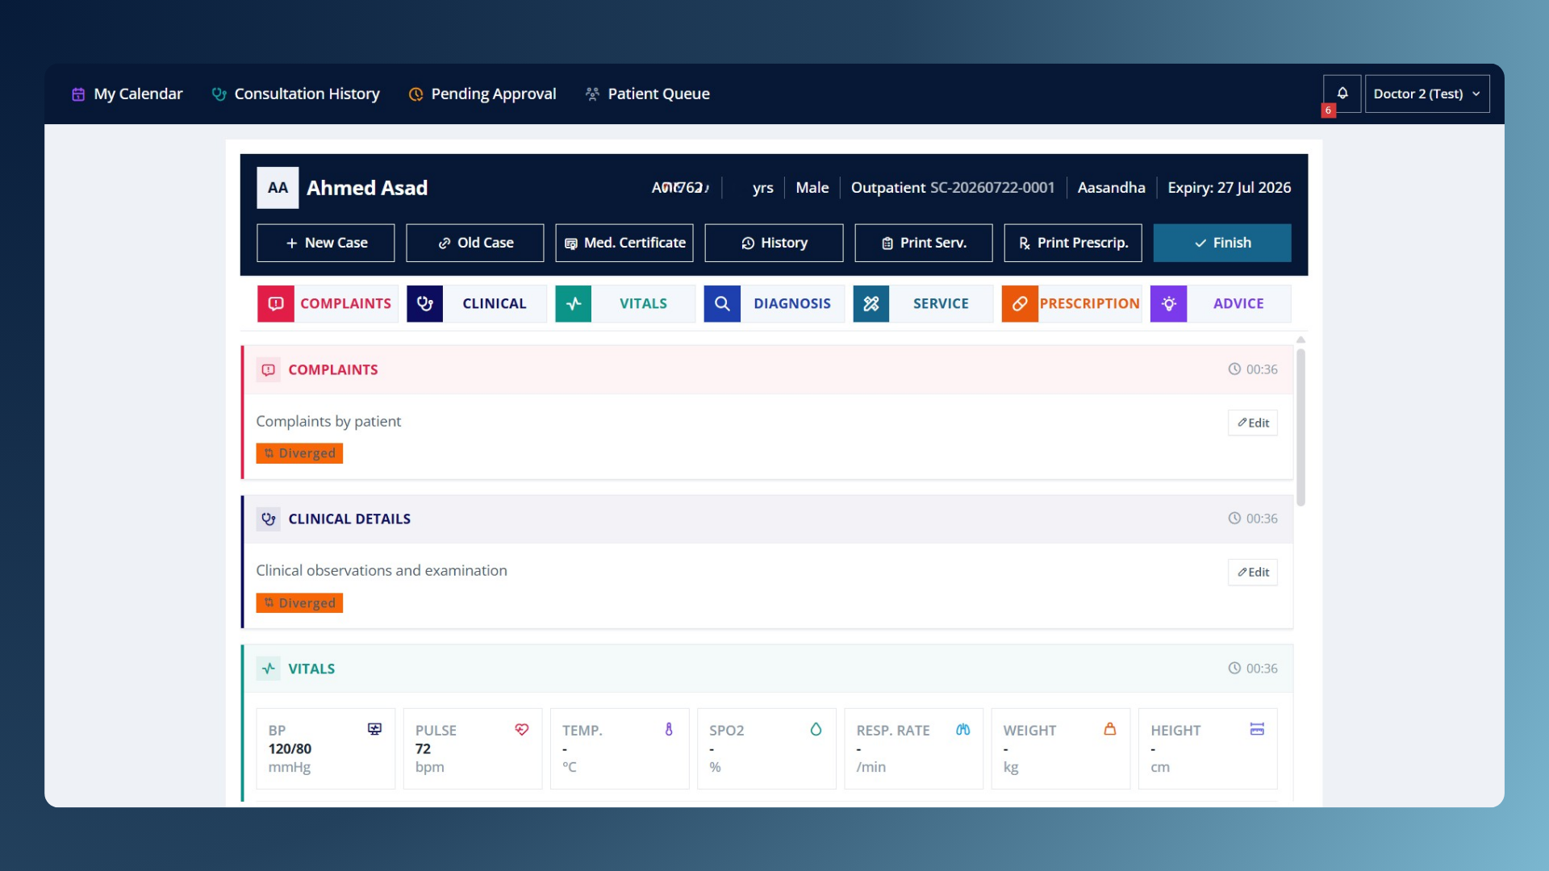Switch to the ADVICE tab
The height and width of the screenshot is (871, 1549).
[x=1221, y=303]
